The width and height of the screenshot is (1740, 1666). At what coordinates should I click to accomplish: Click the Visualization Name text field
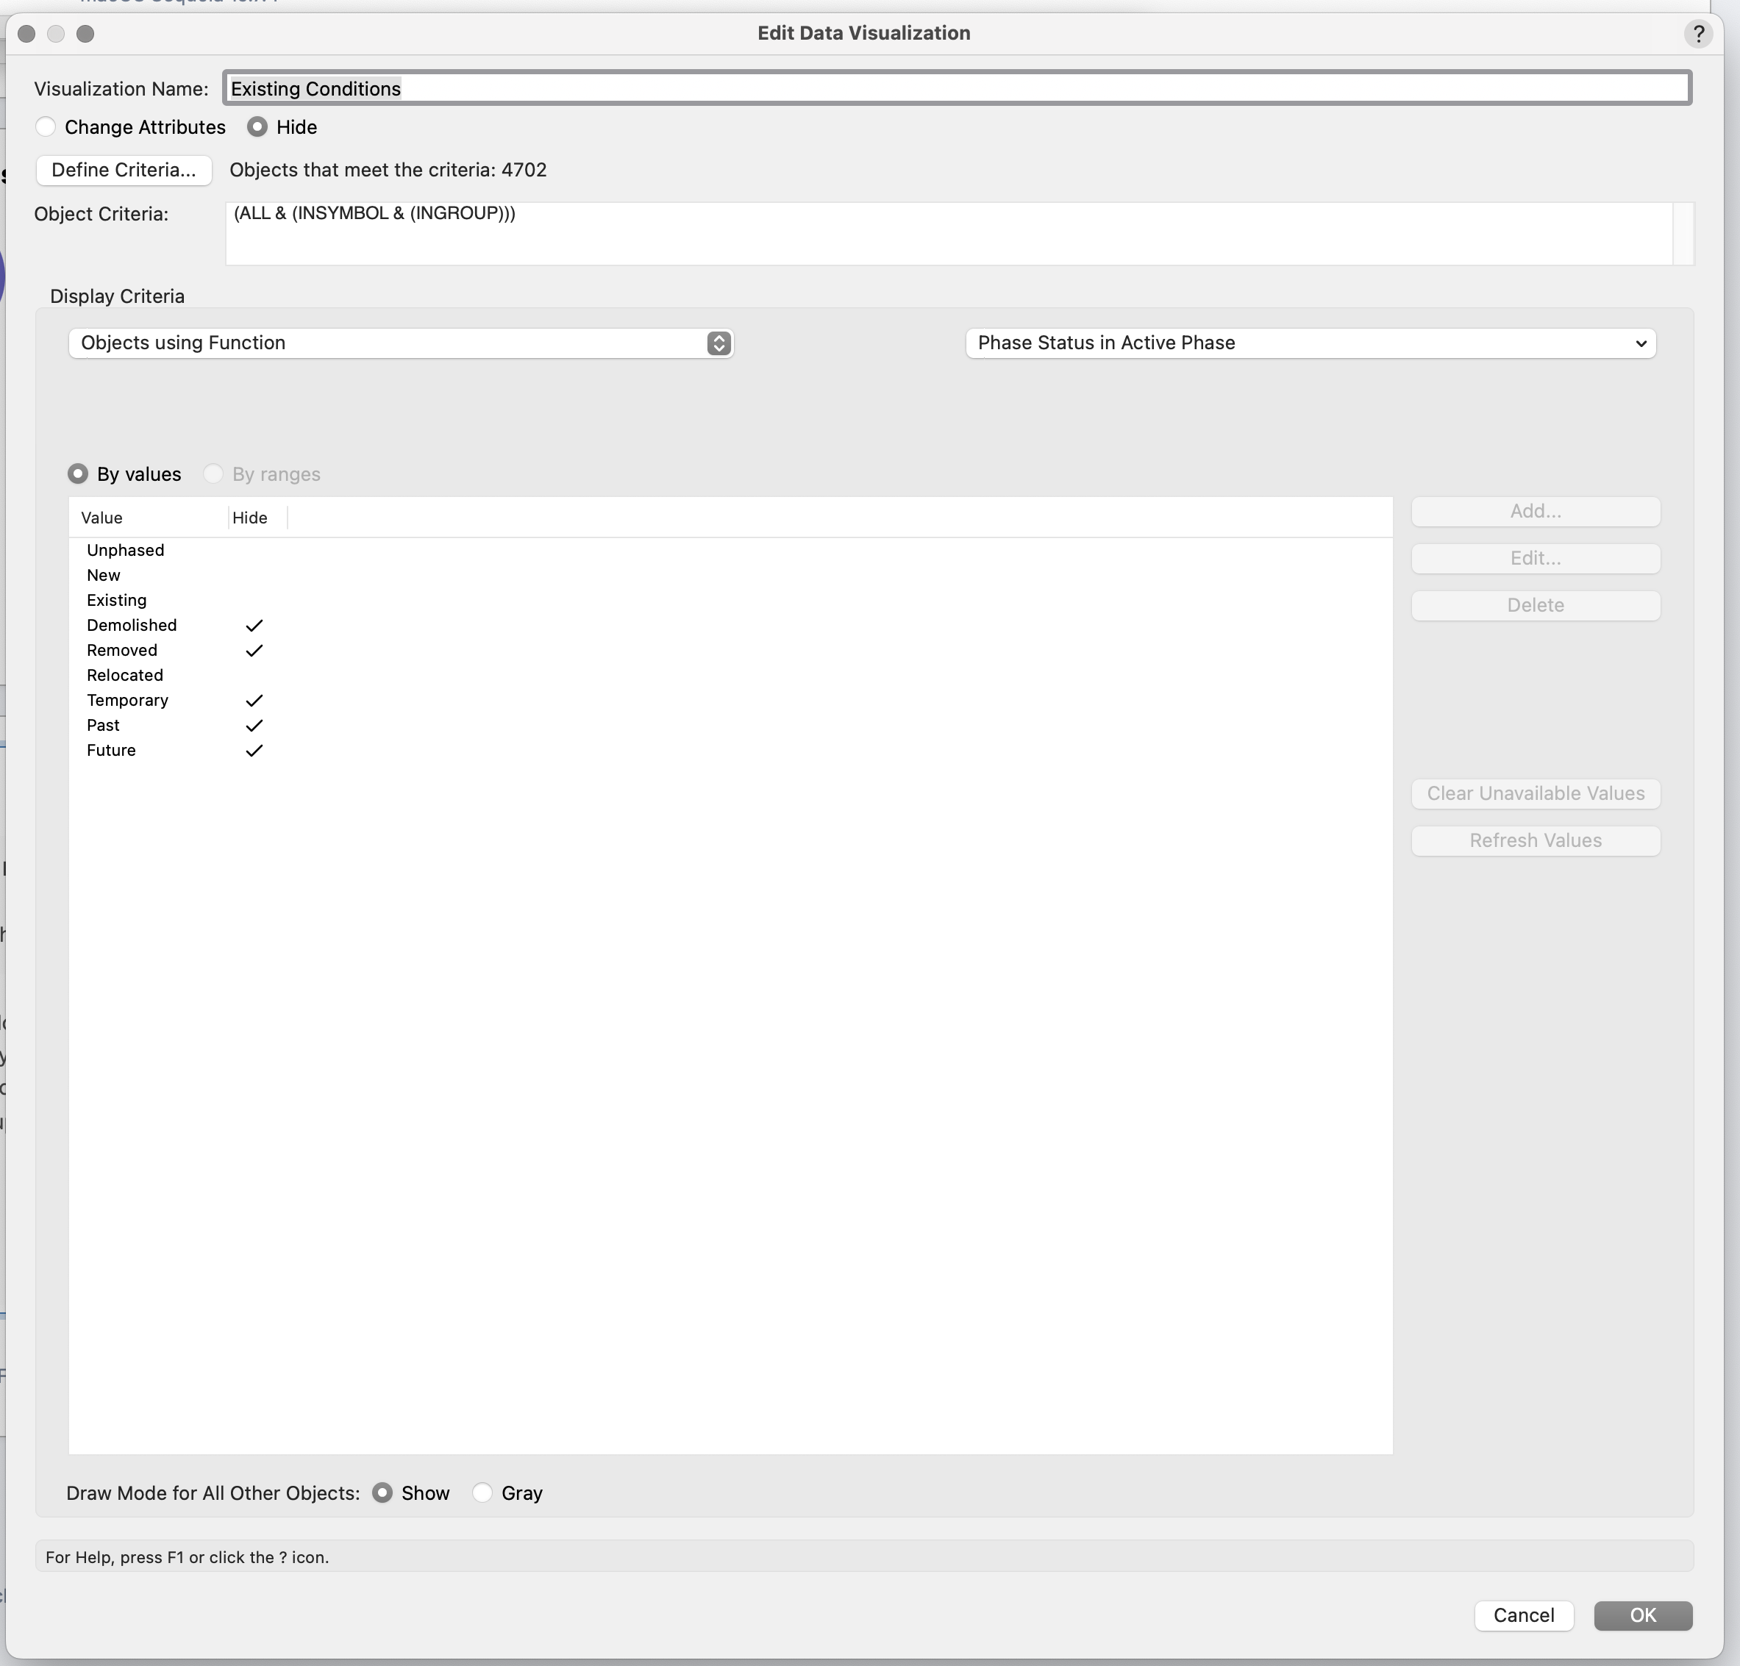[957, 89]
